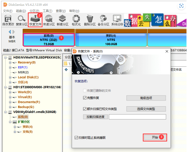Click the HD0 disk drive icon

click(10, 58)
